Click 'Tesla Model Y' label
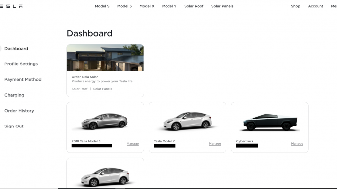 (x=165, y=141)
